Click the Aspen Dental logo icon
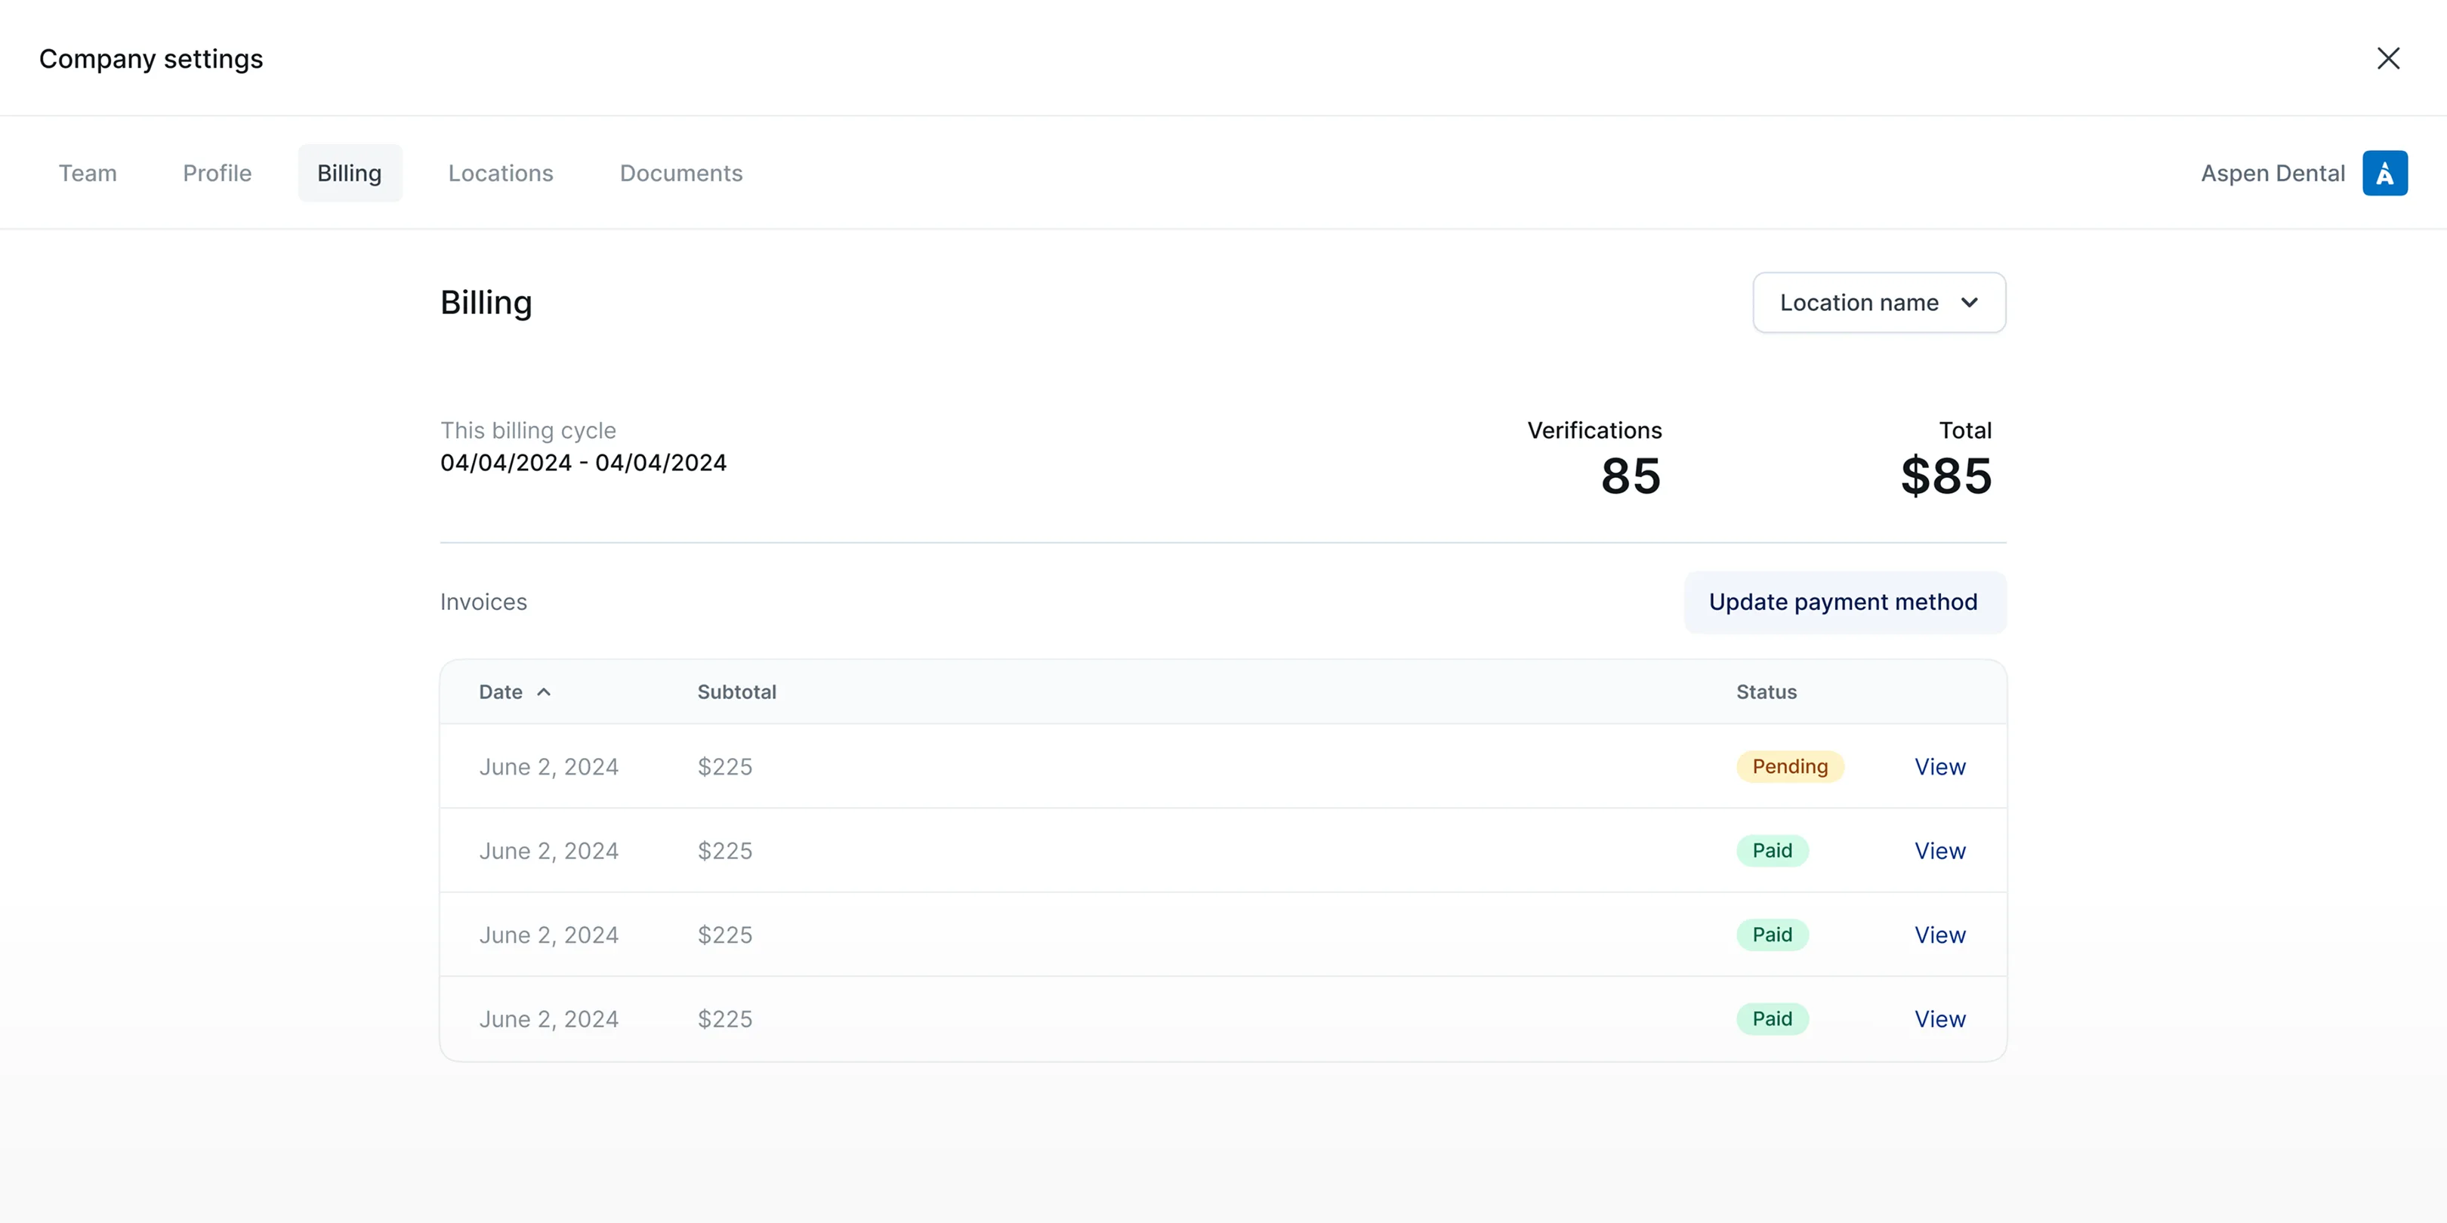The width and height of the screenshot is (2447, 1223). pos(2384,173)
